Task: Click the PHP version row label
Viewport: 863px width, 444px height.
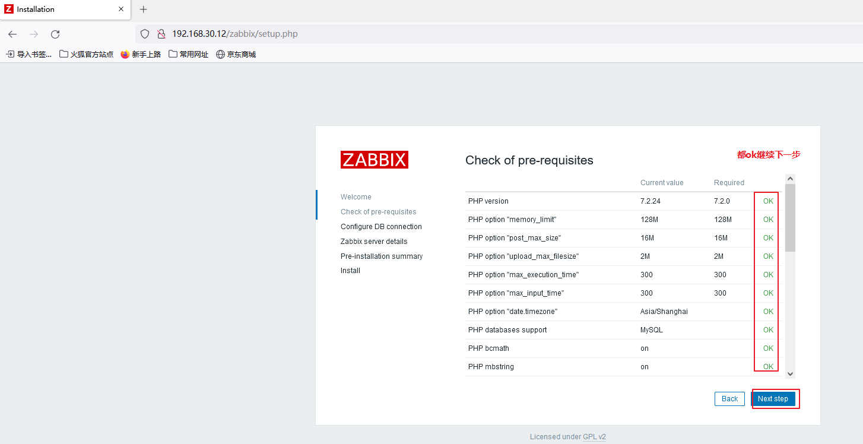Action: [488, 201]
